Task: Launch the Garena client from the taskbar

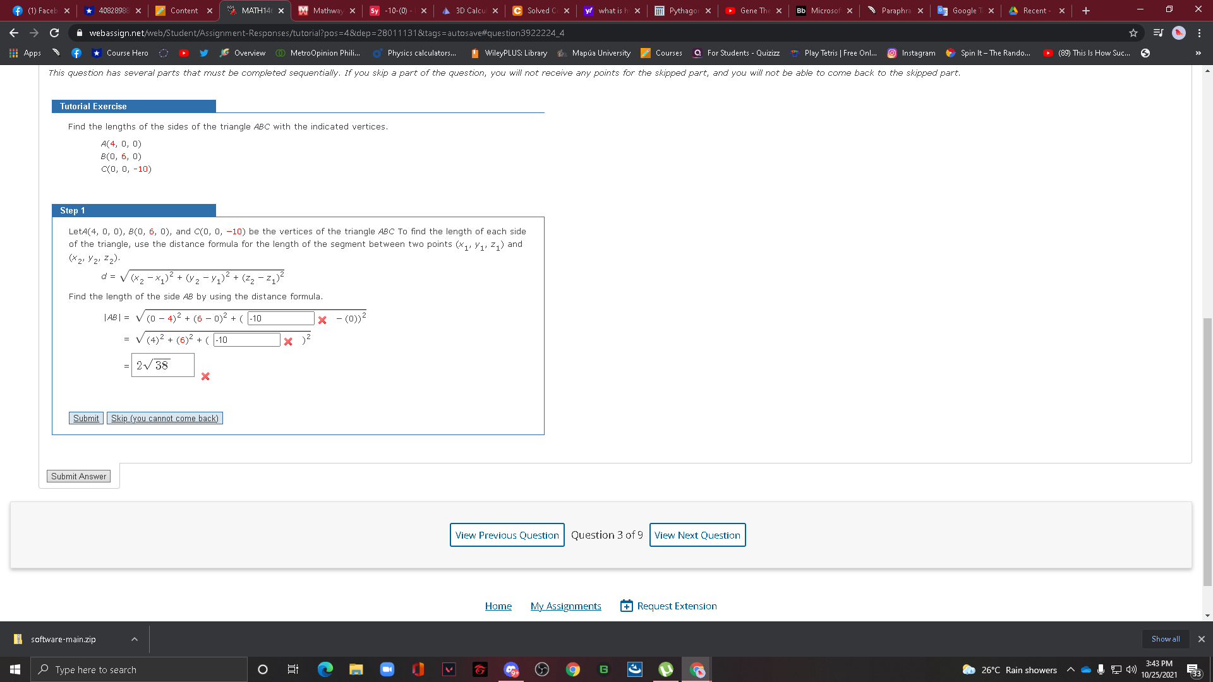Action: pyautogui.click(x=480, y=669)
